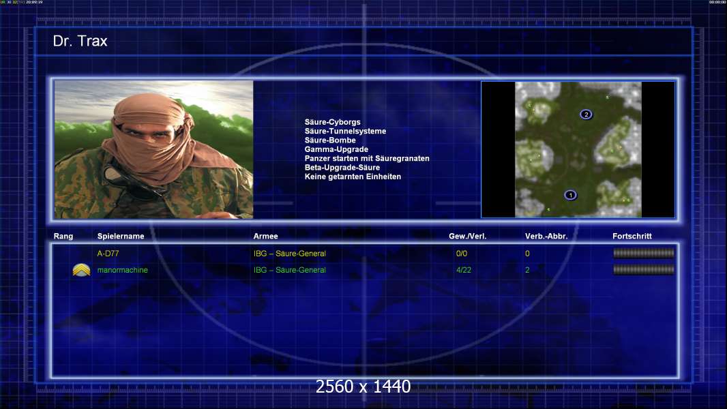This screenshot has height=409, width=727.
Task: Click the Säure-Tunnelsysteme trait line
Action: coord(345,131)
